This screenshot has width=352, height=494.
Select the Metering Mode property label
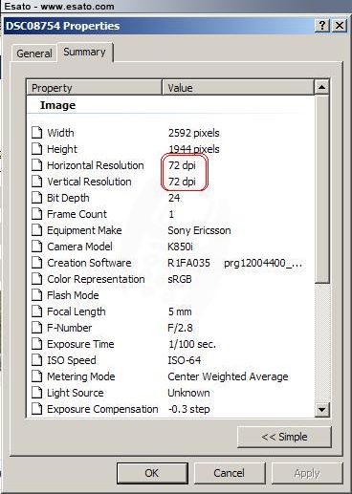coord(81,376)
